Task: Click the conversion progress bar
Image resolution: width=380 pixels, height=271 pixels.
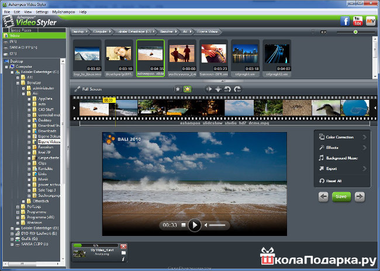Action: (x=95, y=245)
